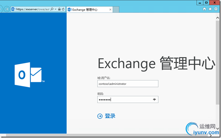Image resolution: width=221 pixels, height=138 pixels.
Task: Click vertical scrollbar up arrow
Action: (x=218, y=18)
